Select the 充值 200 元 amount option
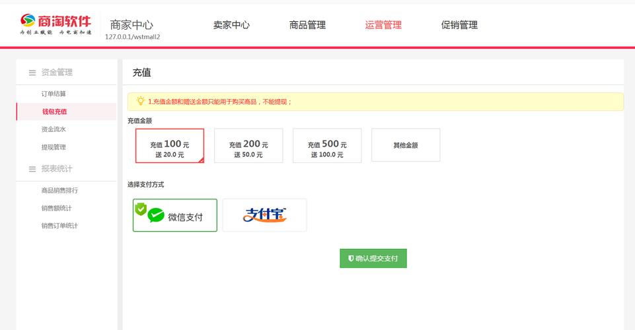This screenshot has height=330, width=635. click(x=248, y=146)
